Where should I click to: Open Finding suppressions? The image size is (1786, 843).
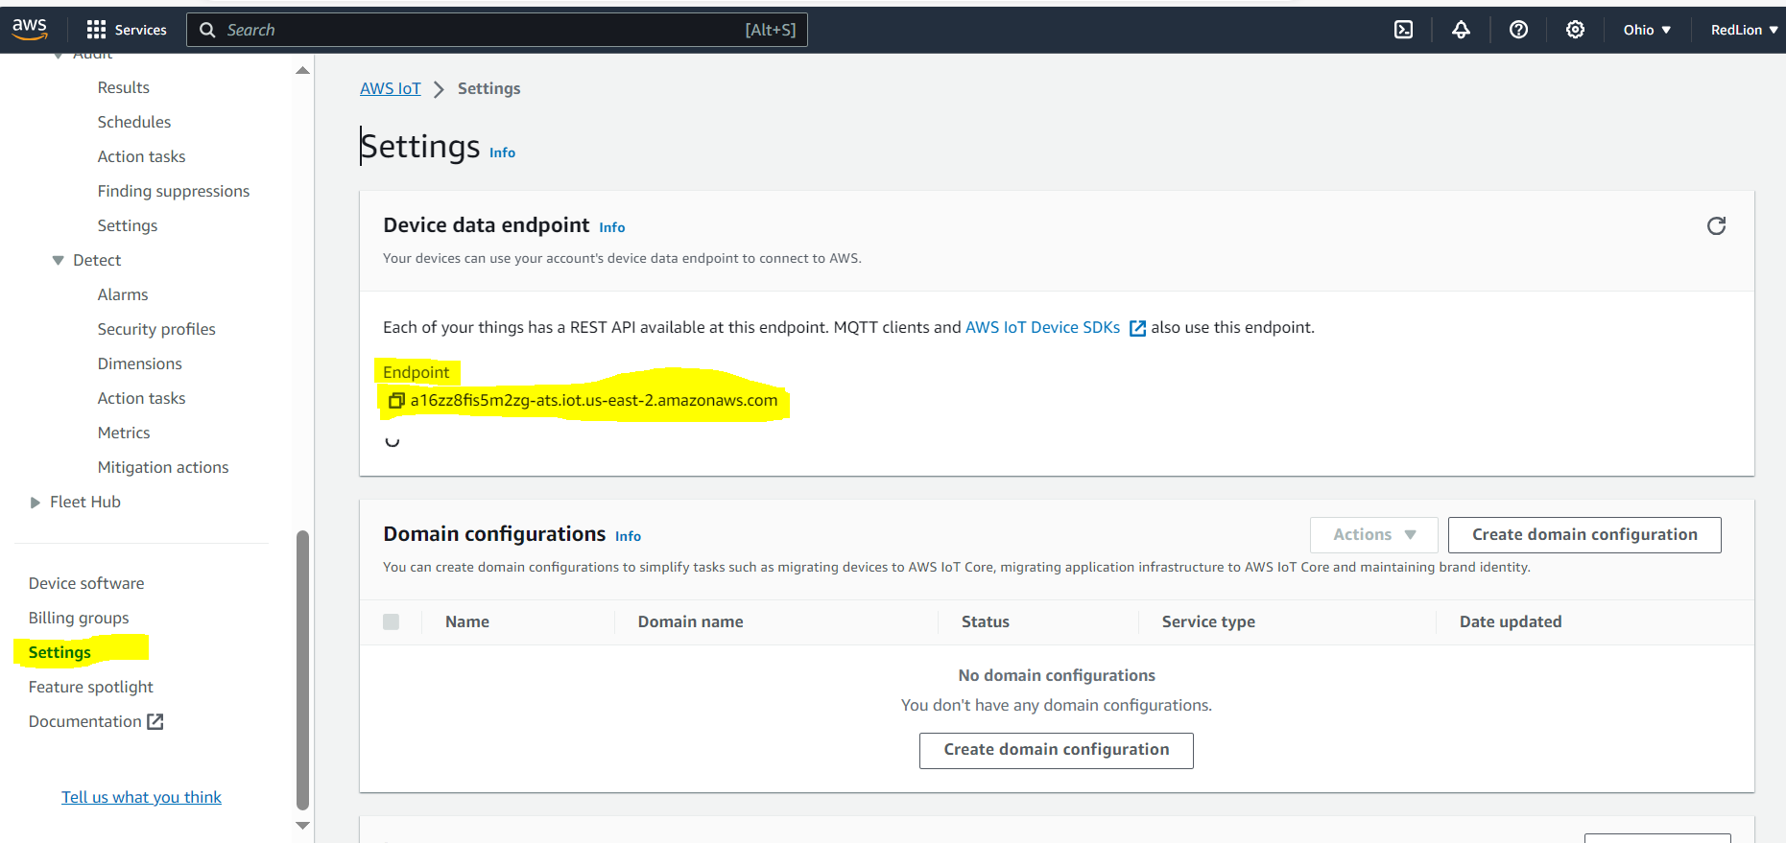(174, 191)
